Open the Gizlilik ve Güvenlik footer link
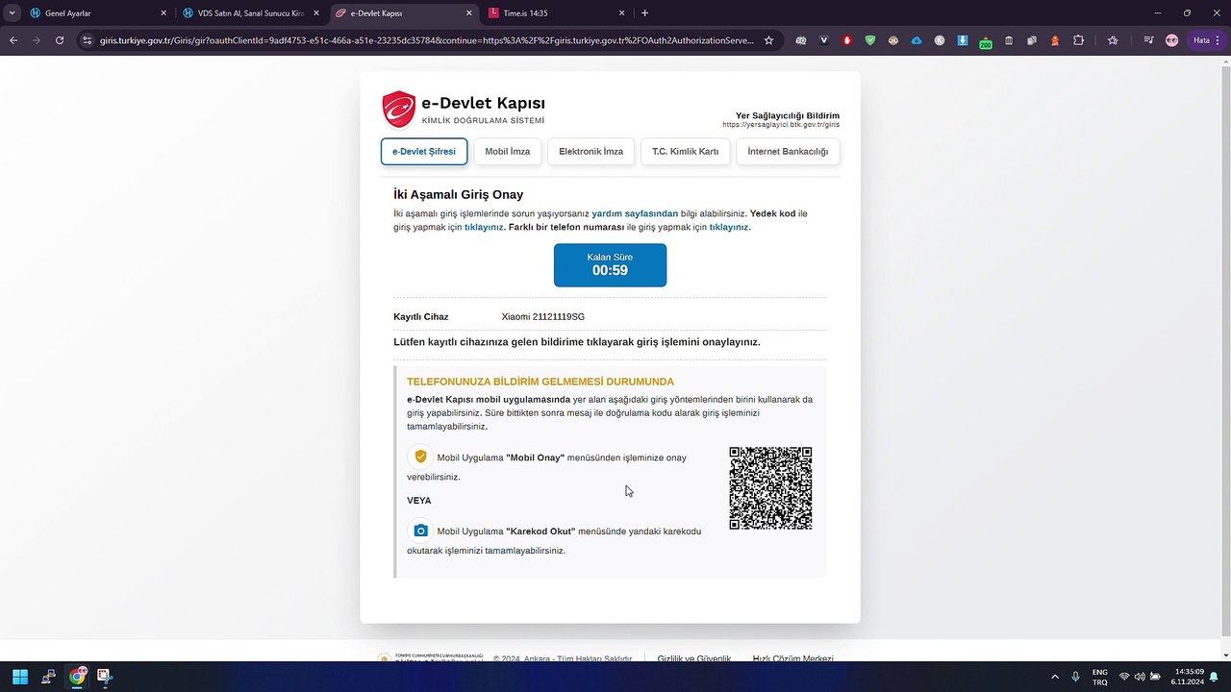The width and height of the screenshot is (1231, 692). pos(694,658)
